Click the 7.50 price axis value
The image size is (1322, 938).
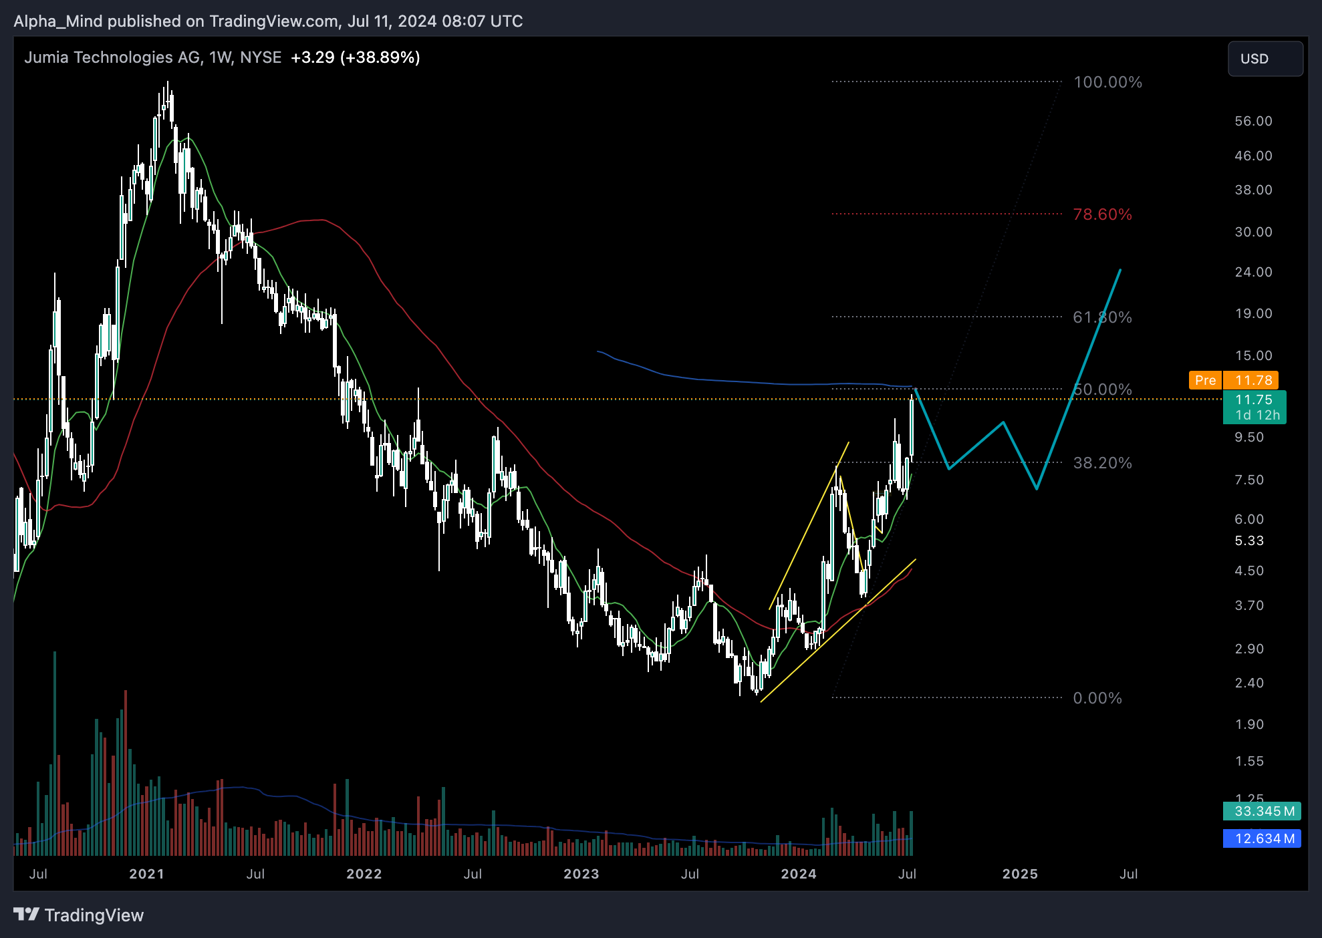1249,480
